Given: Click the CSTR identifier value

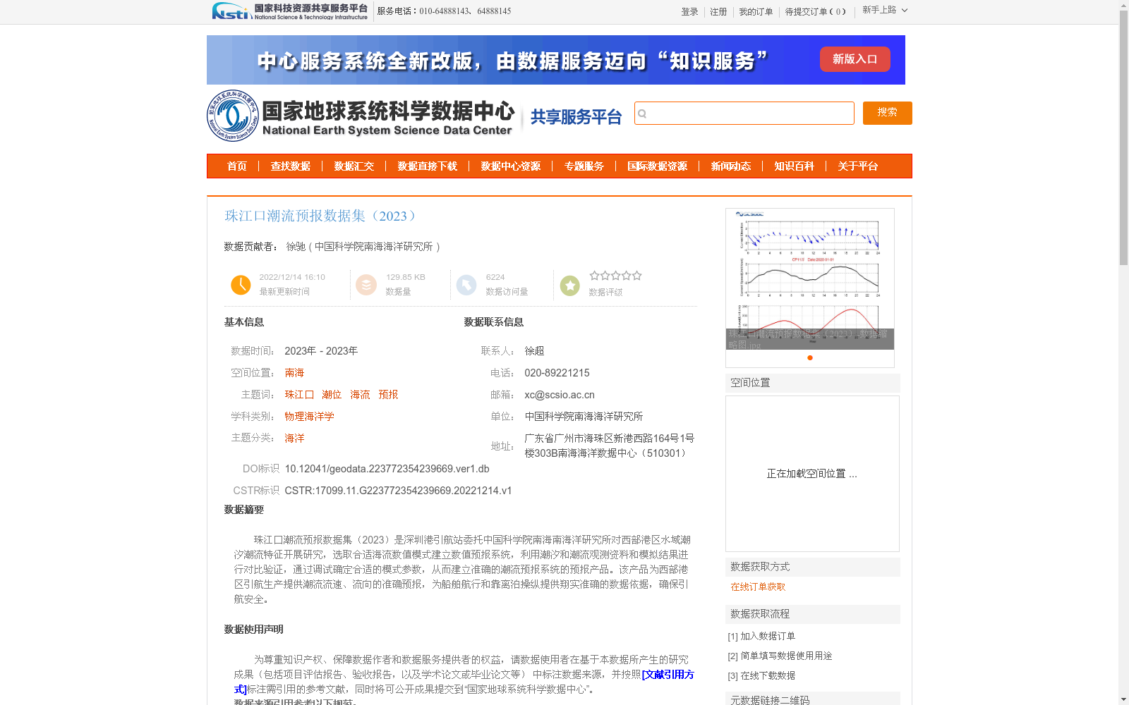Looking at the screenshot, I should [x=398, y=491].
